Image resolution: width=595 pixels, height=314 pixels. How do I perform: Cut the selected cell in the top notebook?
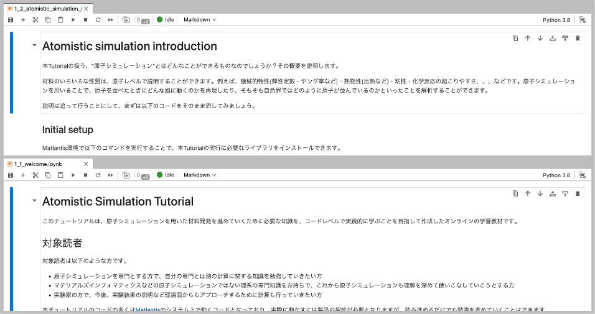tap(35, 20)
